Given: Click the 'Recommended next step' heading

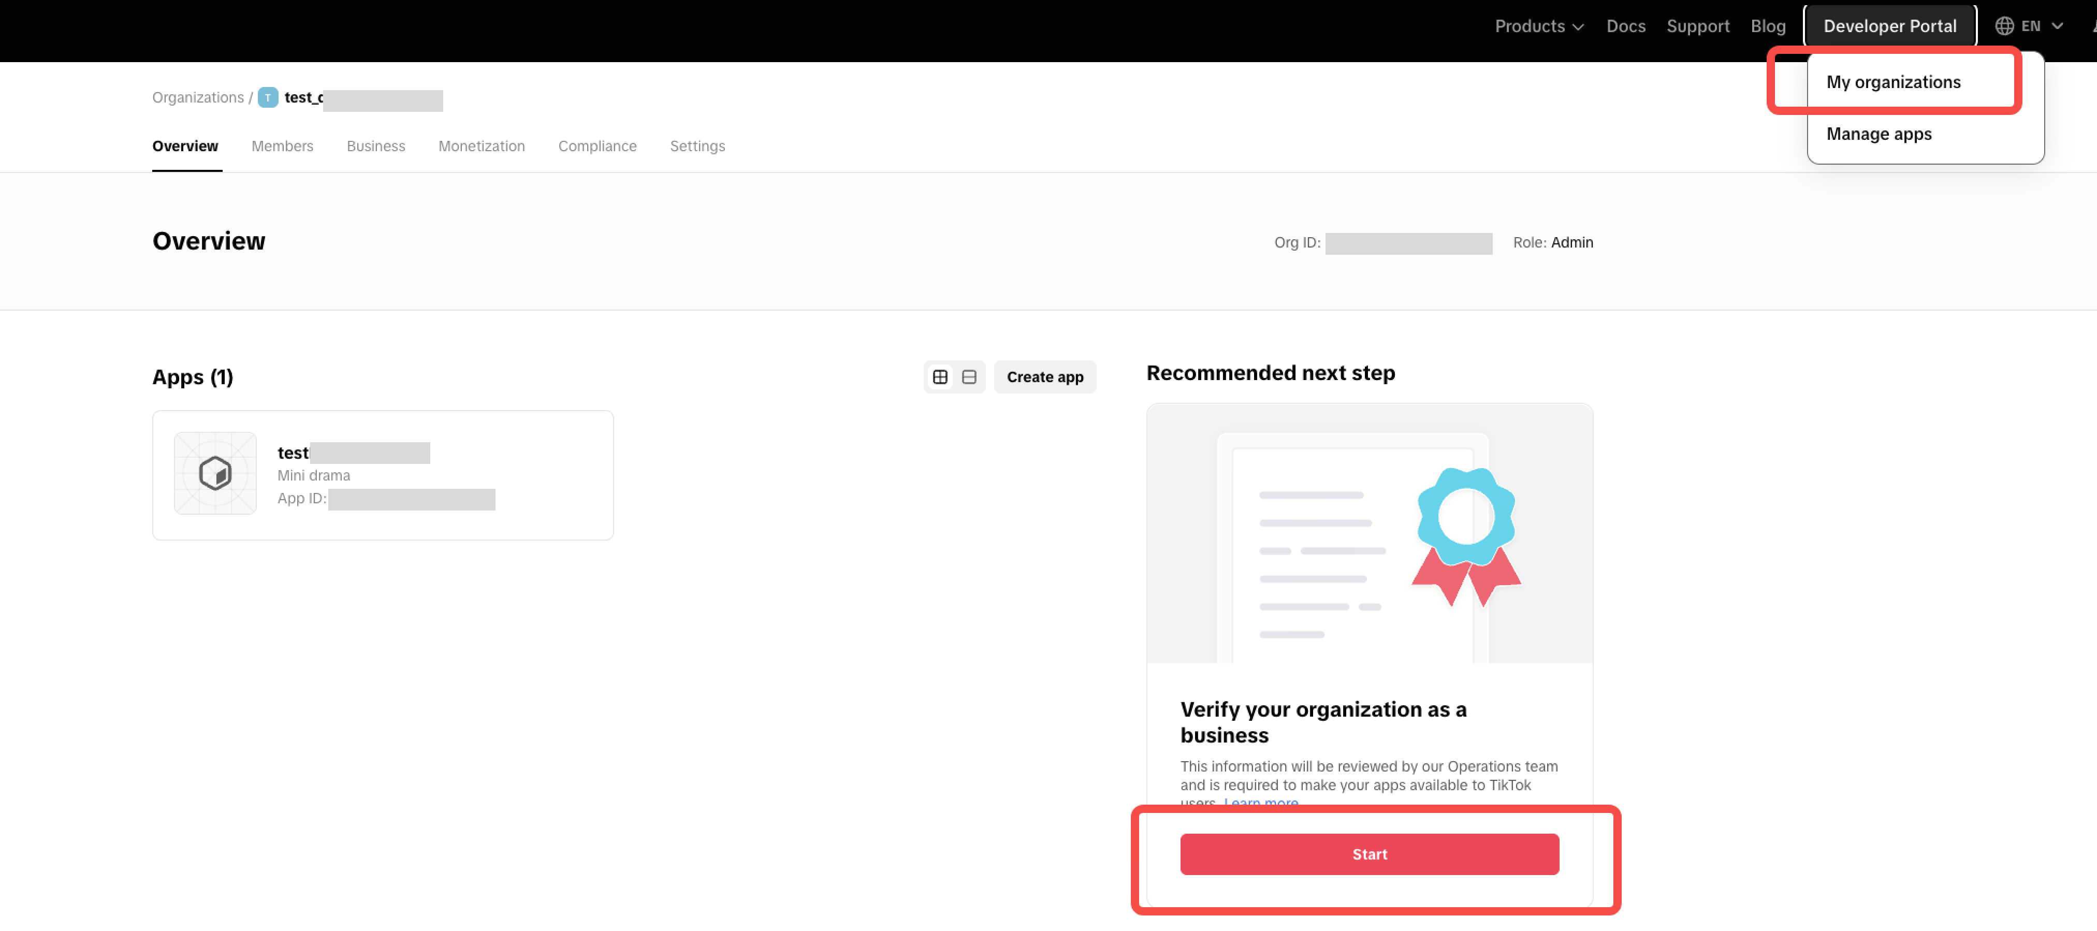Looking at the screenshot, I should [x=1270, y=373].
